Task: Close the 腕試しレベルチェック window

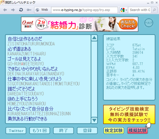Action: pyautogui.click(x=156, y=3)
